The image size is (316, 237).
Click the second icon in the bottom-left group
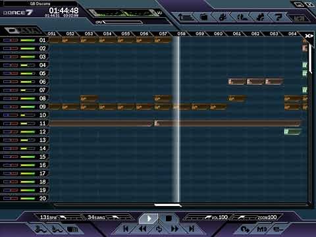[x=57, y=229]
